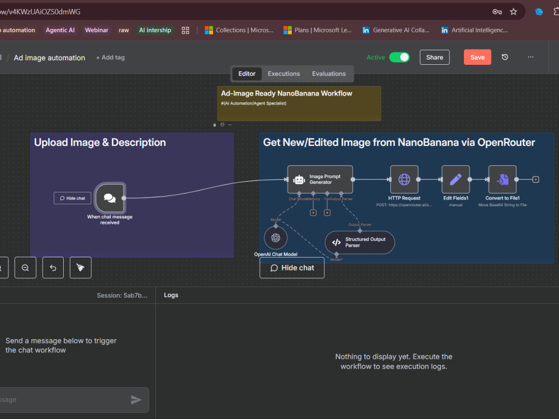Open sticky note more options dots
The image size is (559, 419).
pos(230,125)
